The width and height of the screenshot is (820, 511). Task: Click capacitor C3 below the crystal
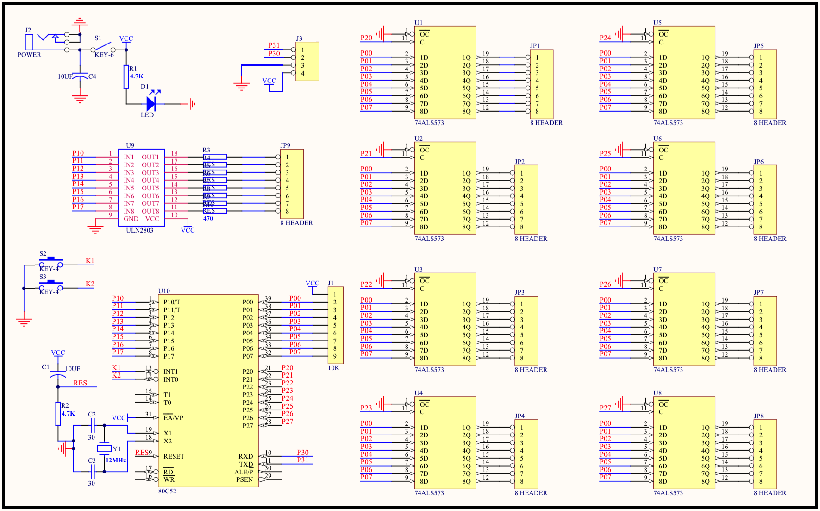click(92, 472)
